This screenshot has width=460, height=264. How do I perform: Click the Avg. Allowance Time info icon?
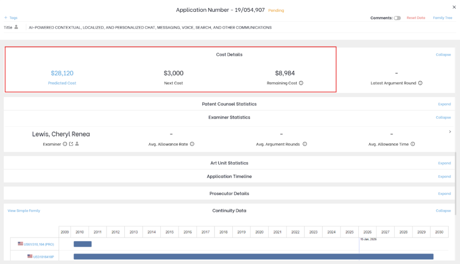pos(412,144)
